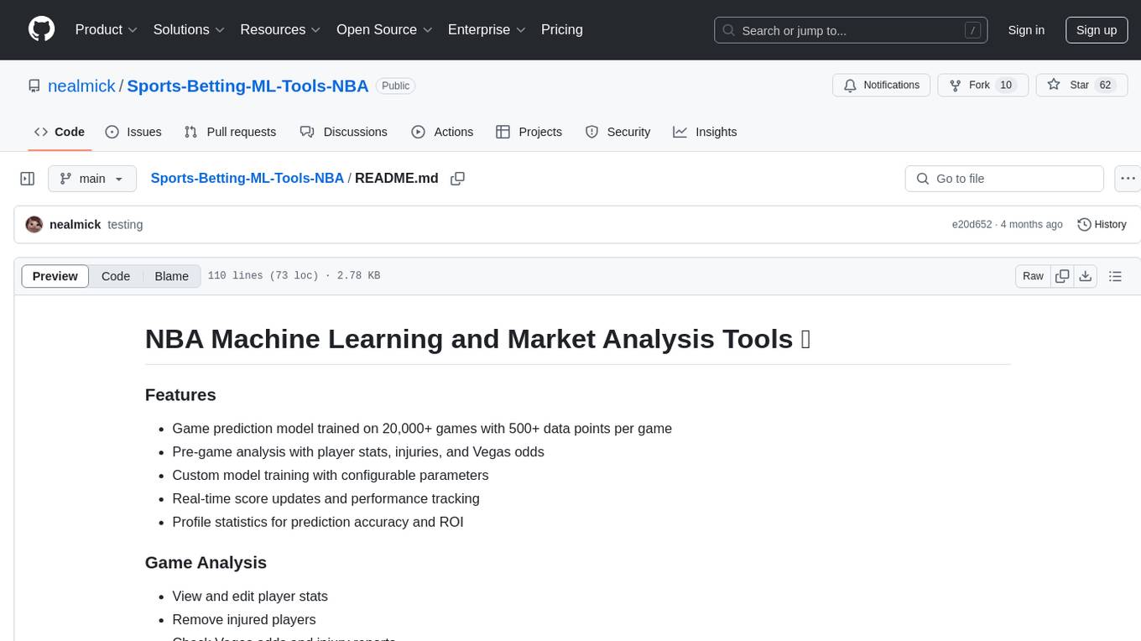Click the Notifications bell button

pos(881,86)
